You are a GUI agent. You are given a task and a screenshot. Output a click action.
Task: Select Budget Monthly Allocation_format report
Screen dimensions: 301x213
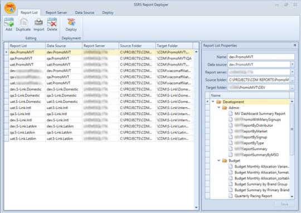262,172
